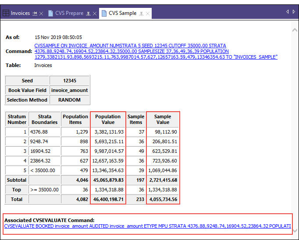Image resolution: width=299 pixels, height=240 pixels.
Task: Pin the CVS Sample tab
Action: tap(141, 14)
